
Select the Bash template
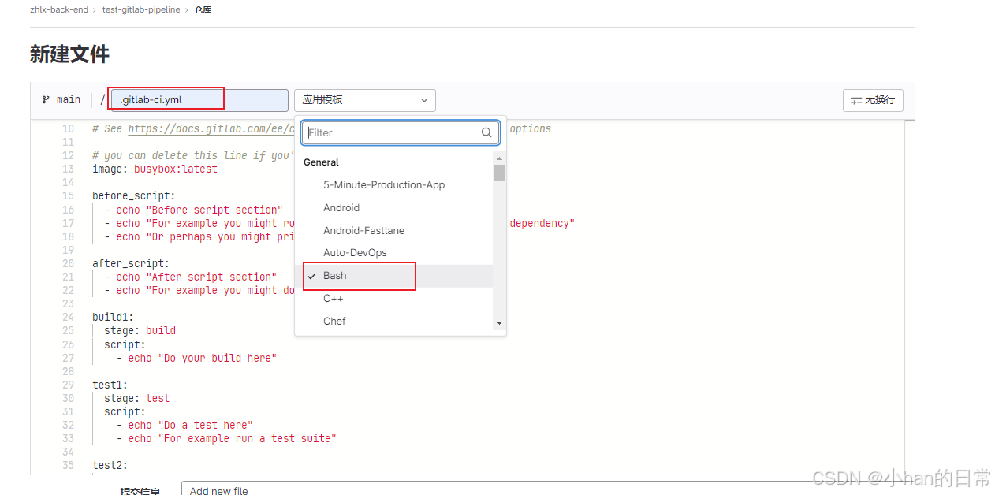394,276
